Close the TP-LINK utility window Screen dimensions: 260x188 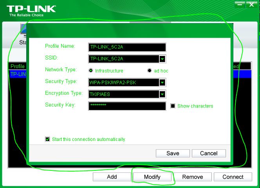coord(251,5)
